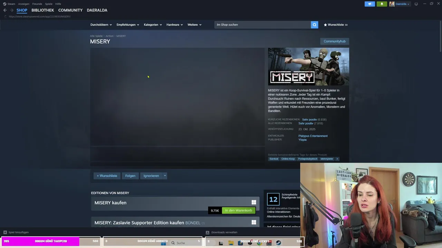The image size is (442, 248).
Task: Open the DAERALDA profile tab
Action: pos(97,10)
